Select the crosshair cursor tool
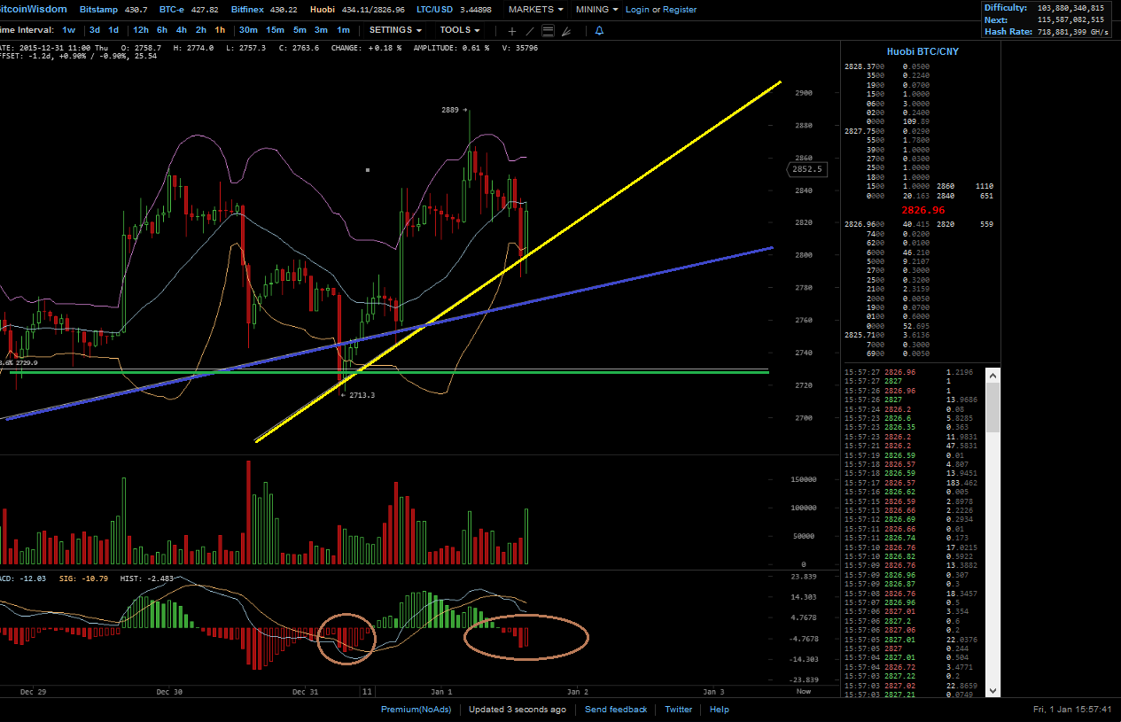Image resolution: width=1121 pixels, height=722 pixels. (512, 31)
